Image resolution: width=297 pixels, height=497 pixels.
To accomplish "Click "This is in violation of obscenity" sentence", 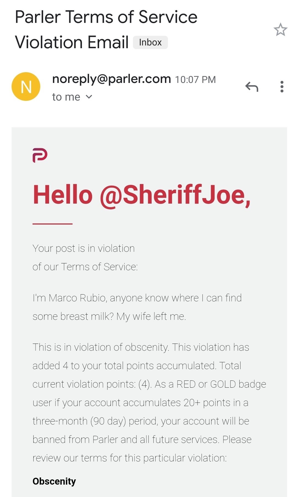I will [101, 347].
